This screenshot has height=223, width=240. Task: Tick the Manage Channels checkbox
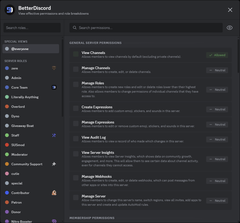pos(76,69)
